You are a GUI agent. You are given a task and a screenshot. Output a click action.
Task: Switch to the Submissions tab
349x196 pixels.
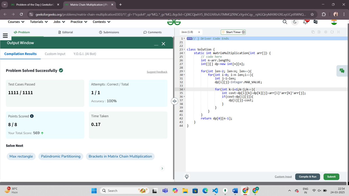109,32
